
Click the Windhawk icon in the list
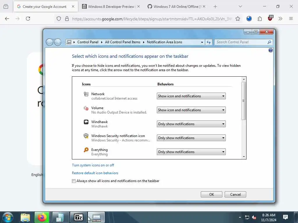(x=86, y=122)
